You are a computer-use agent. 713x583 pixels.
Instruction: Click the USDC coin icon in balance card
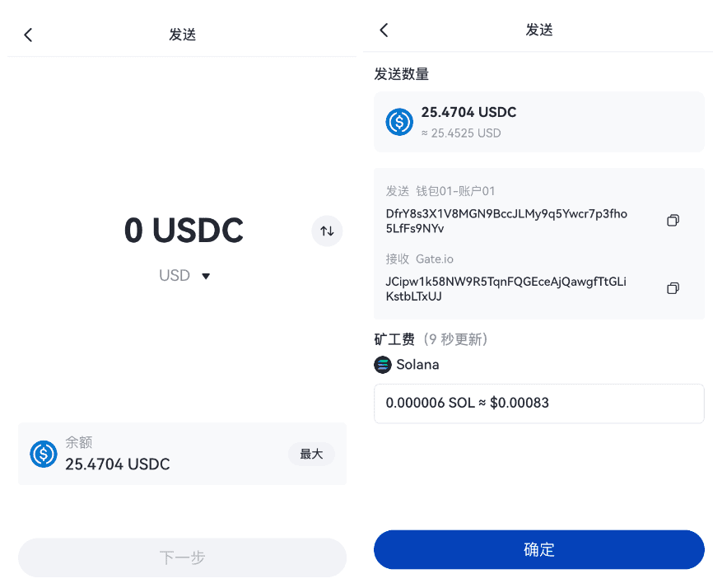pyautogui.click(x=44, y=454)
